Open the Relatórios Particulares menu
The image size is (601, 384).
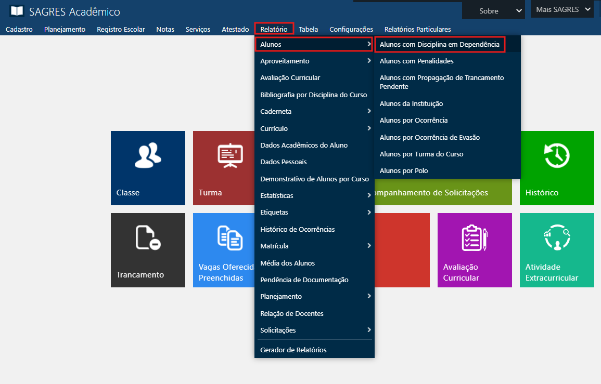(417, 29)
